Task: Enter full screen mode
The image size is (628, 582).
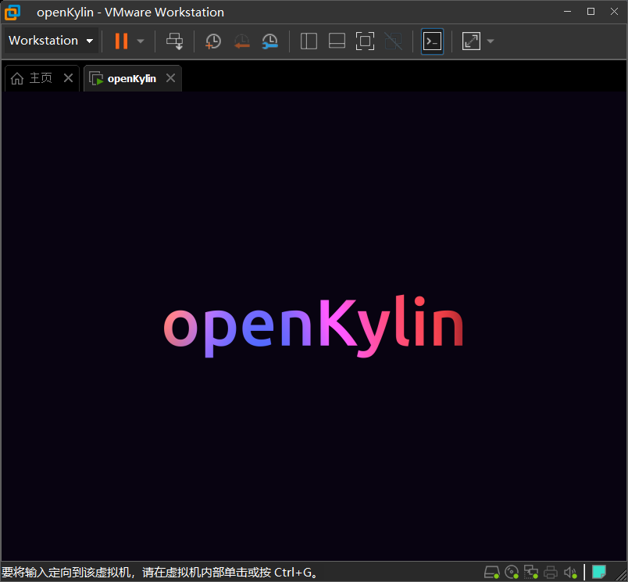Action: [x=366, y=41]
